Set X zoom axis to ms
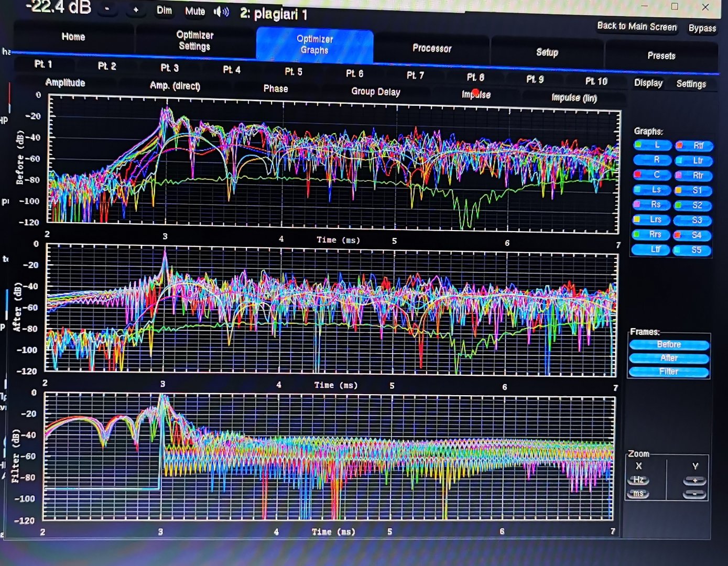Viewport: 728px width, 566px height. pos(638,494)
